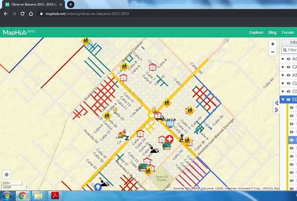
Task: Click the Filter search field
Action: coord(289,50)
